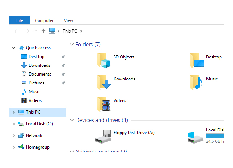Image resolution: width=233 pixels, height=168 pixels.
Task: Expand chevron after This PC breadcrumb
Action: [81, 31]
